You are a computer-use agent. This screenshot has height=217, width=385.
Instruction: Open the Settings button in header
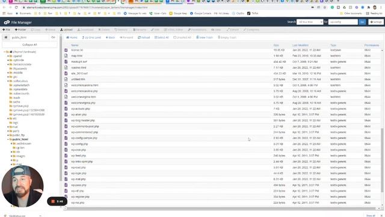376,22
